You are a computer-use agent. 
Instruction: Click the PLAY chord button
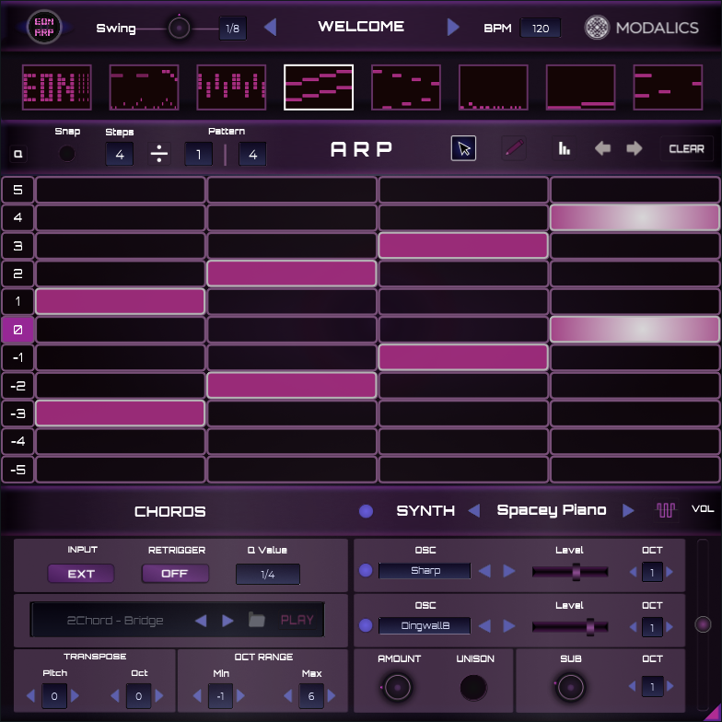297,620
